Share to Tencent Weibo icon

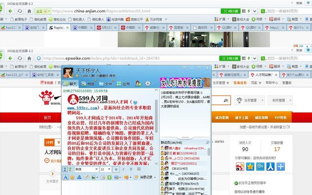260,167
